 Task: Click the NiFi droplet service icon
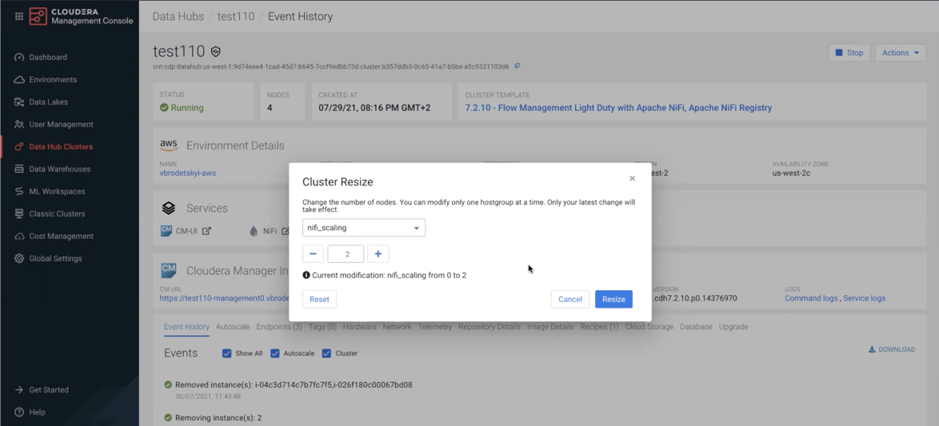pyautogui.click(x=254, y=231)
